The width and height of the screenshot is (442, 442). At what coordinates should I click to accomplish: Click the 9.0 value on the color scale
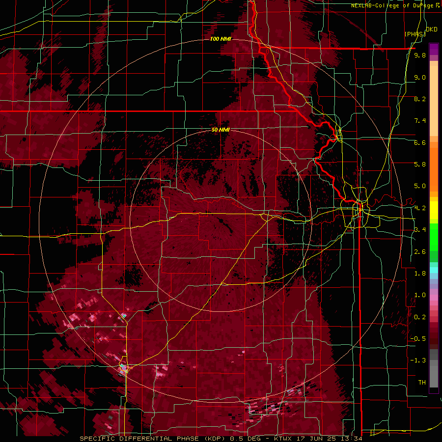(x=420, y=77)
